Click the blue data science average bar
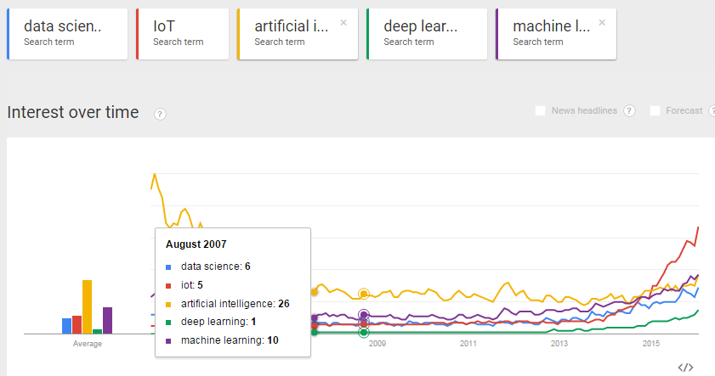715x376 pixels. pyautogui.click(x=66, y=326)
